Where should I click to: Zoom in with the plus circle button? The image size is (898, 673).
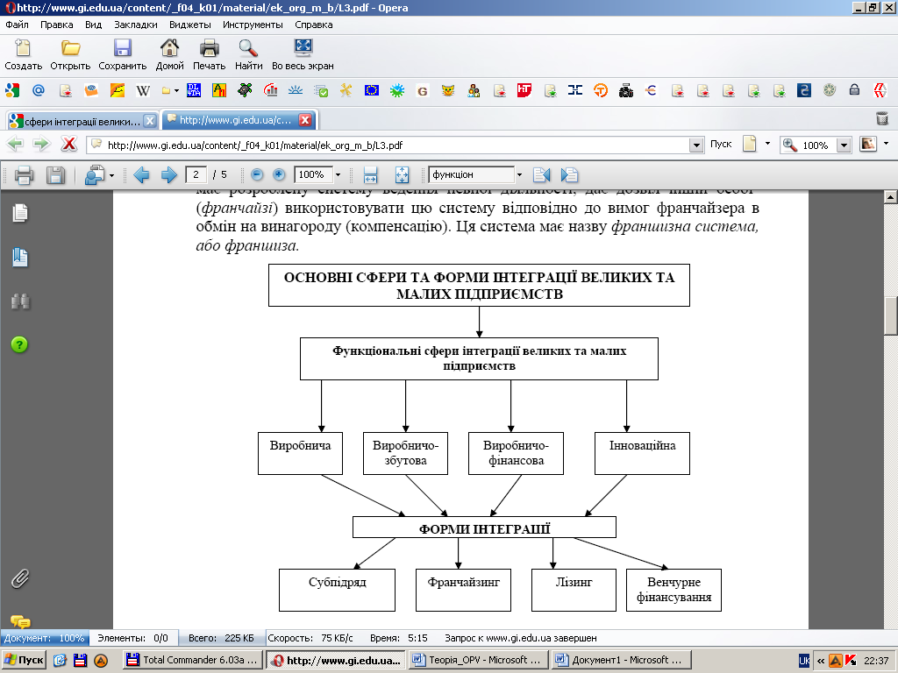coord(279,174)
